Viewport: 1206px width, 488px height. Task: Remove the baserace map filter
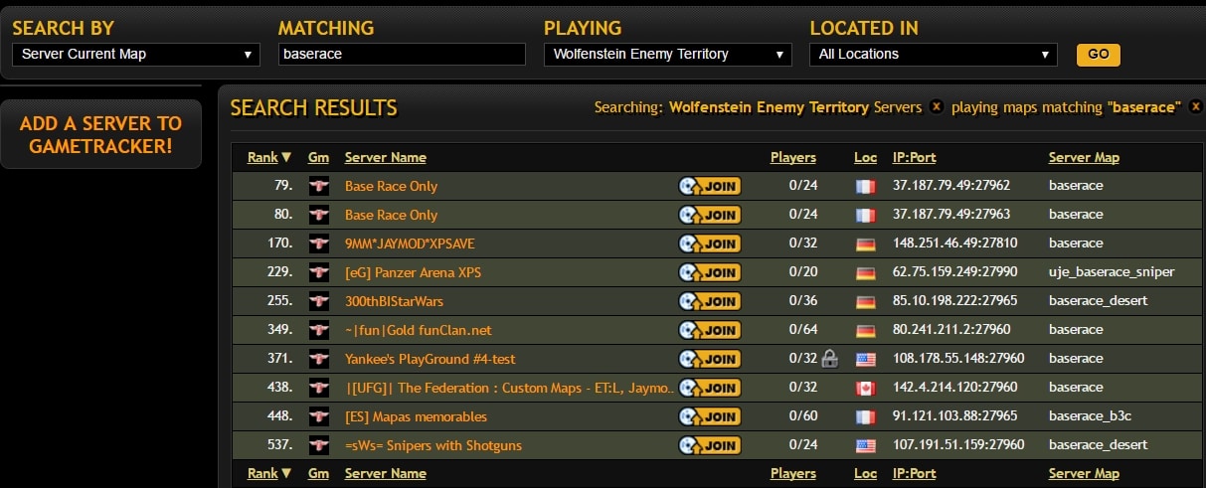pos(1195,107)
